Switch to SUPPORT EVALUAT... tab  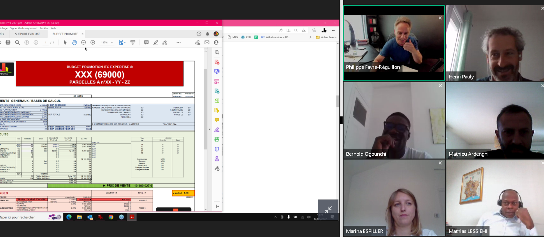pyautogui.click(x=28, y=34)
